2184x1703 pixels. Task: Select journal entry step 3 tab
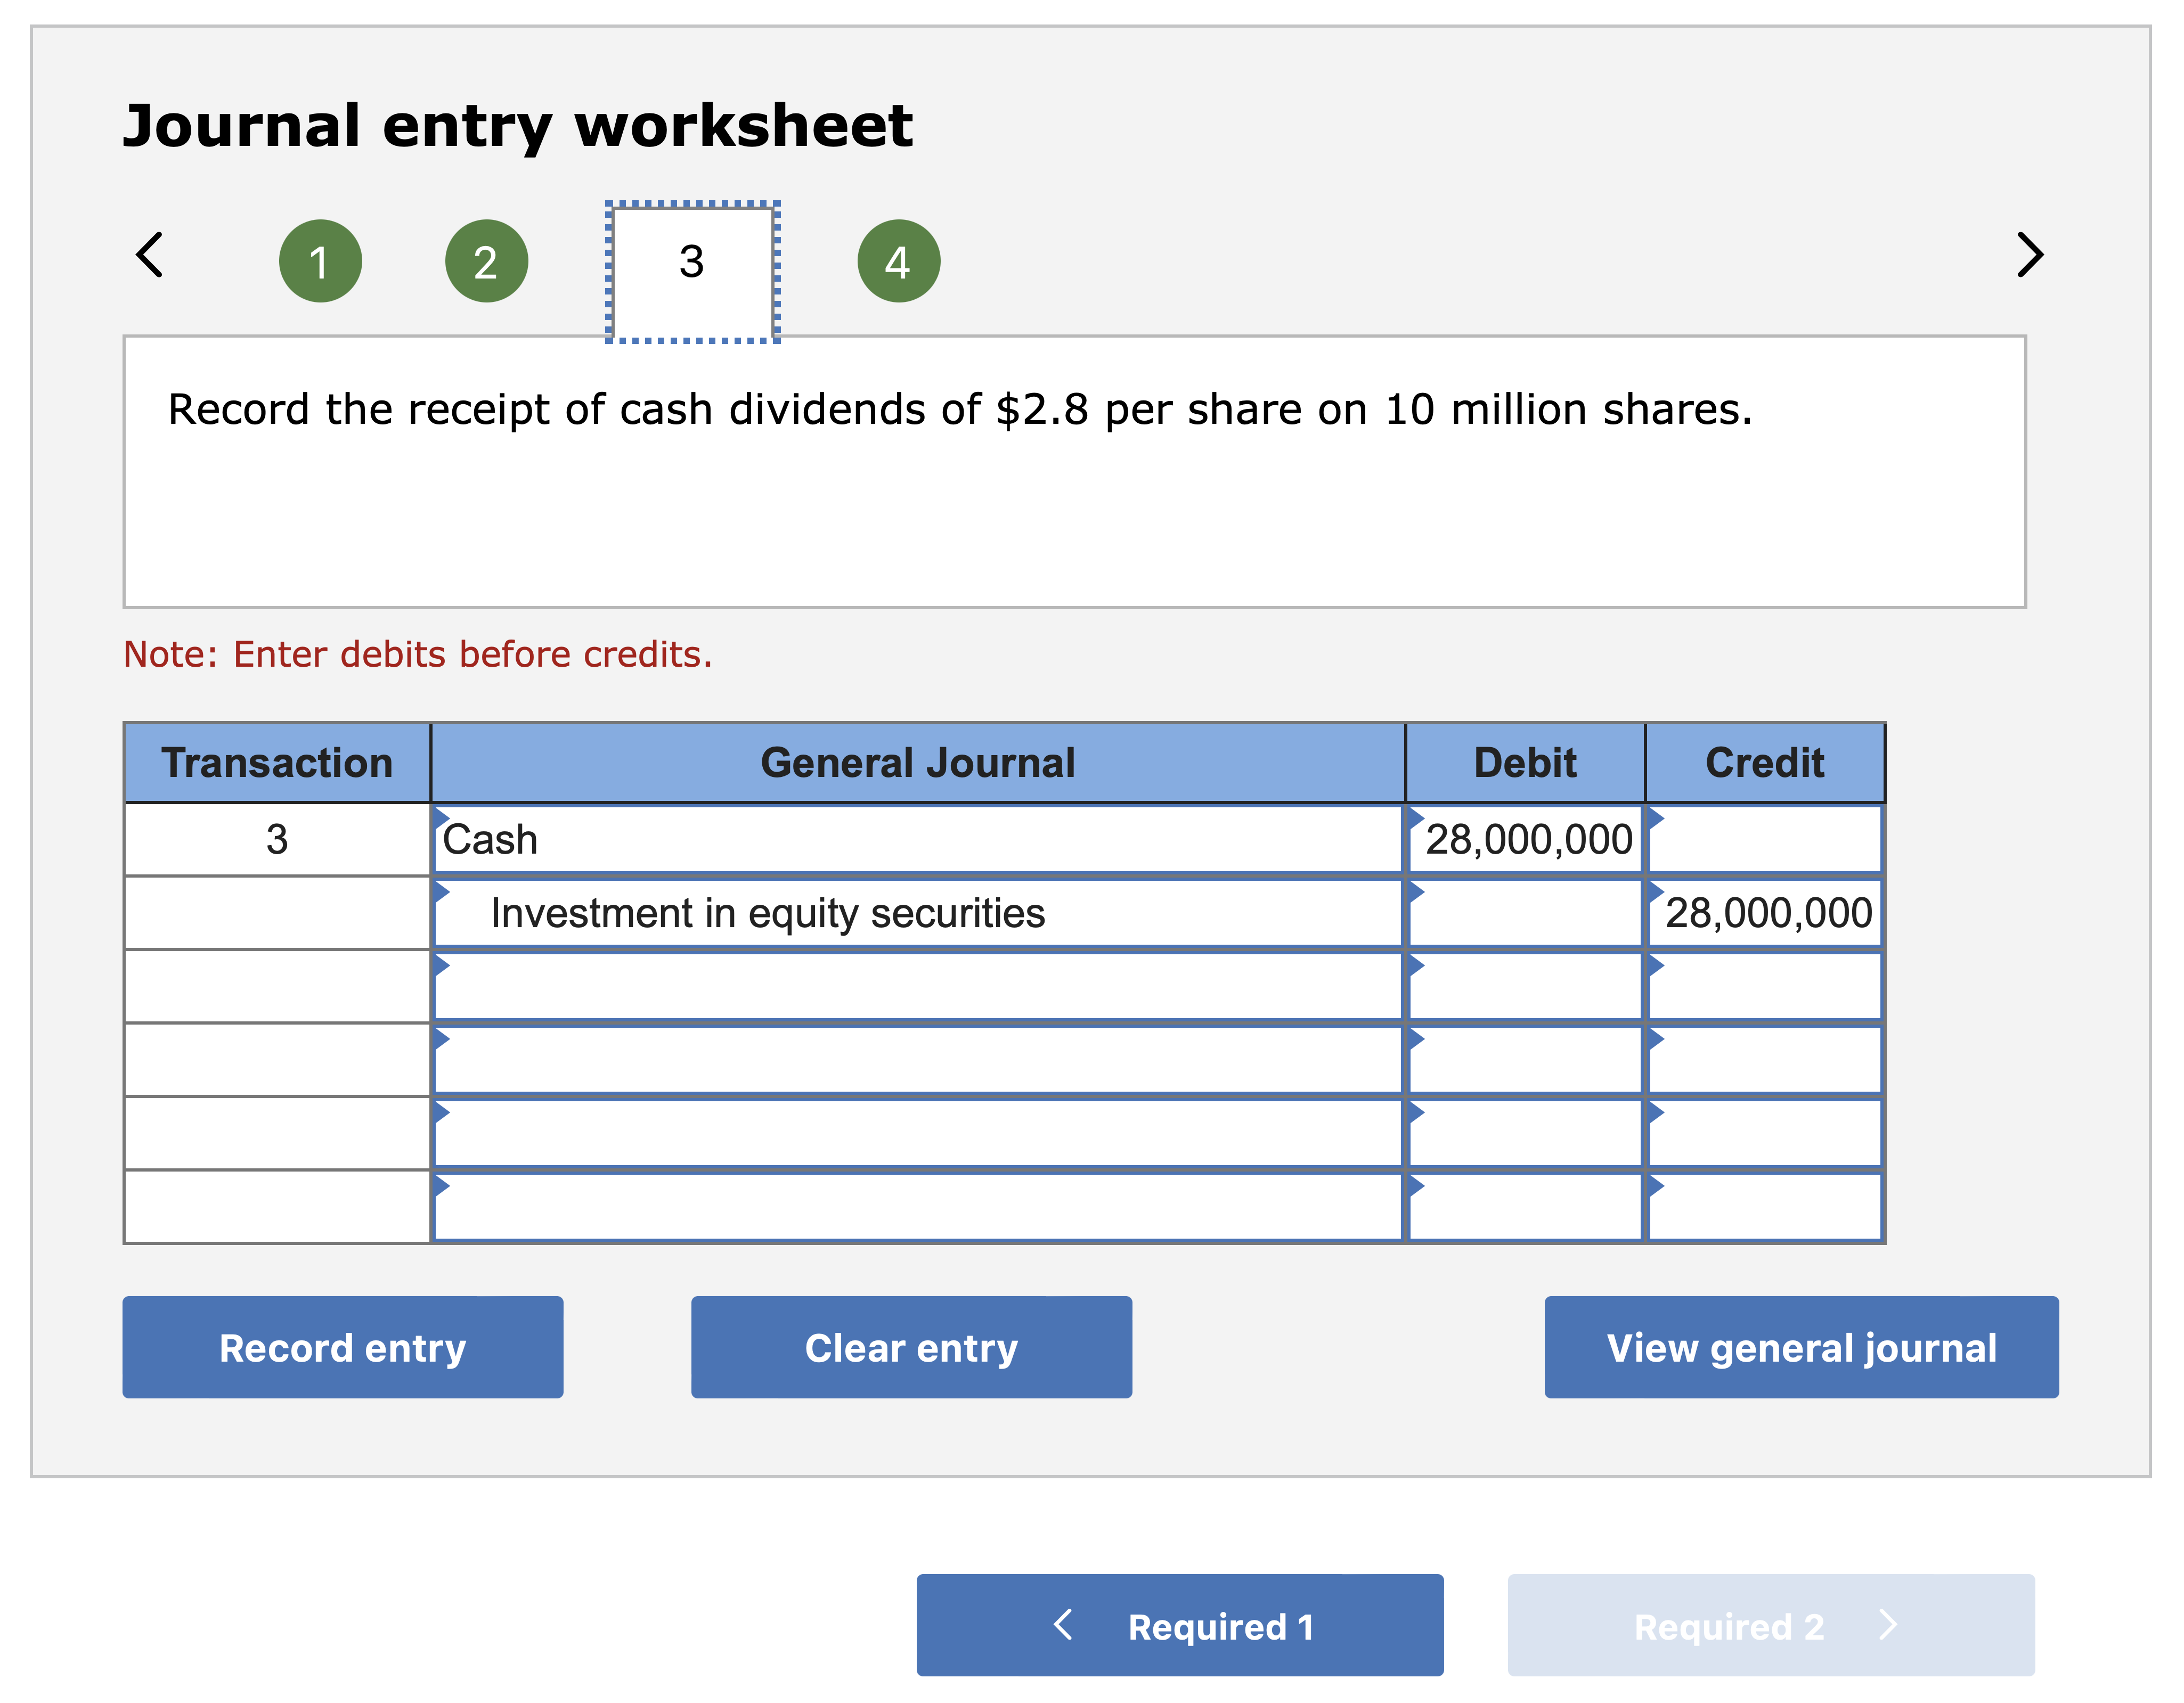(692, 272)
